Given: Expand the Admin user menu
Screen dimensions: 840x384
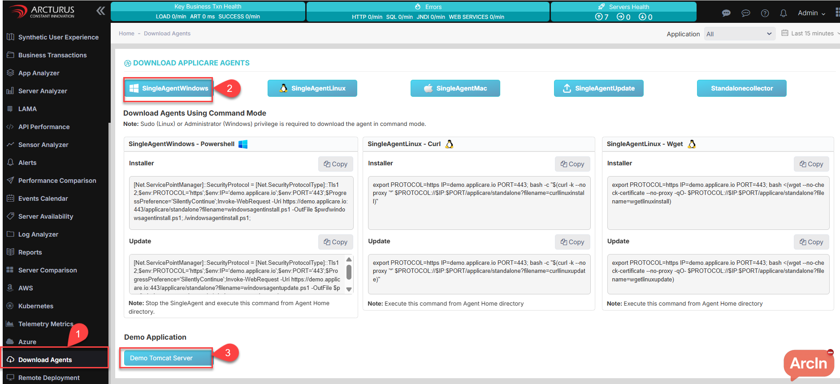Looking at the screenshot, I should [811, 13].
